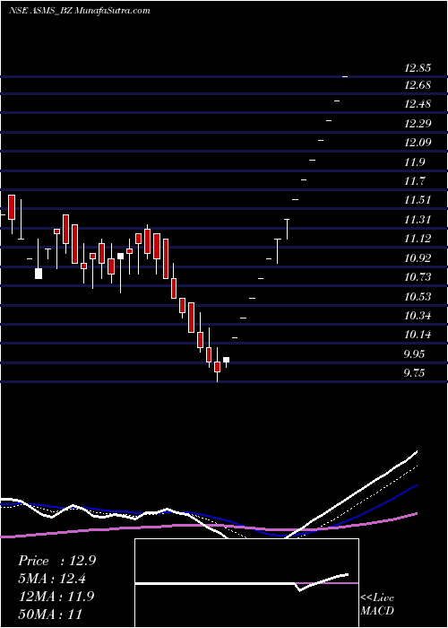Click the 5MA : 12.4 readout

point(52,579)
